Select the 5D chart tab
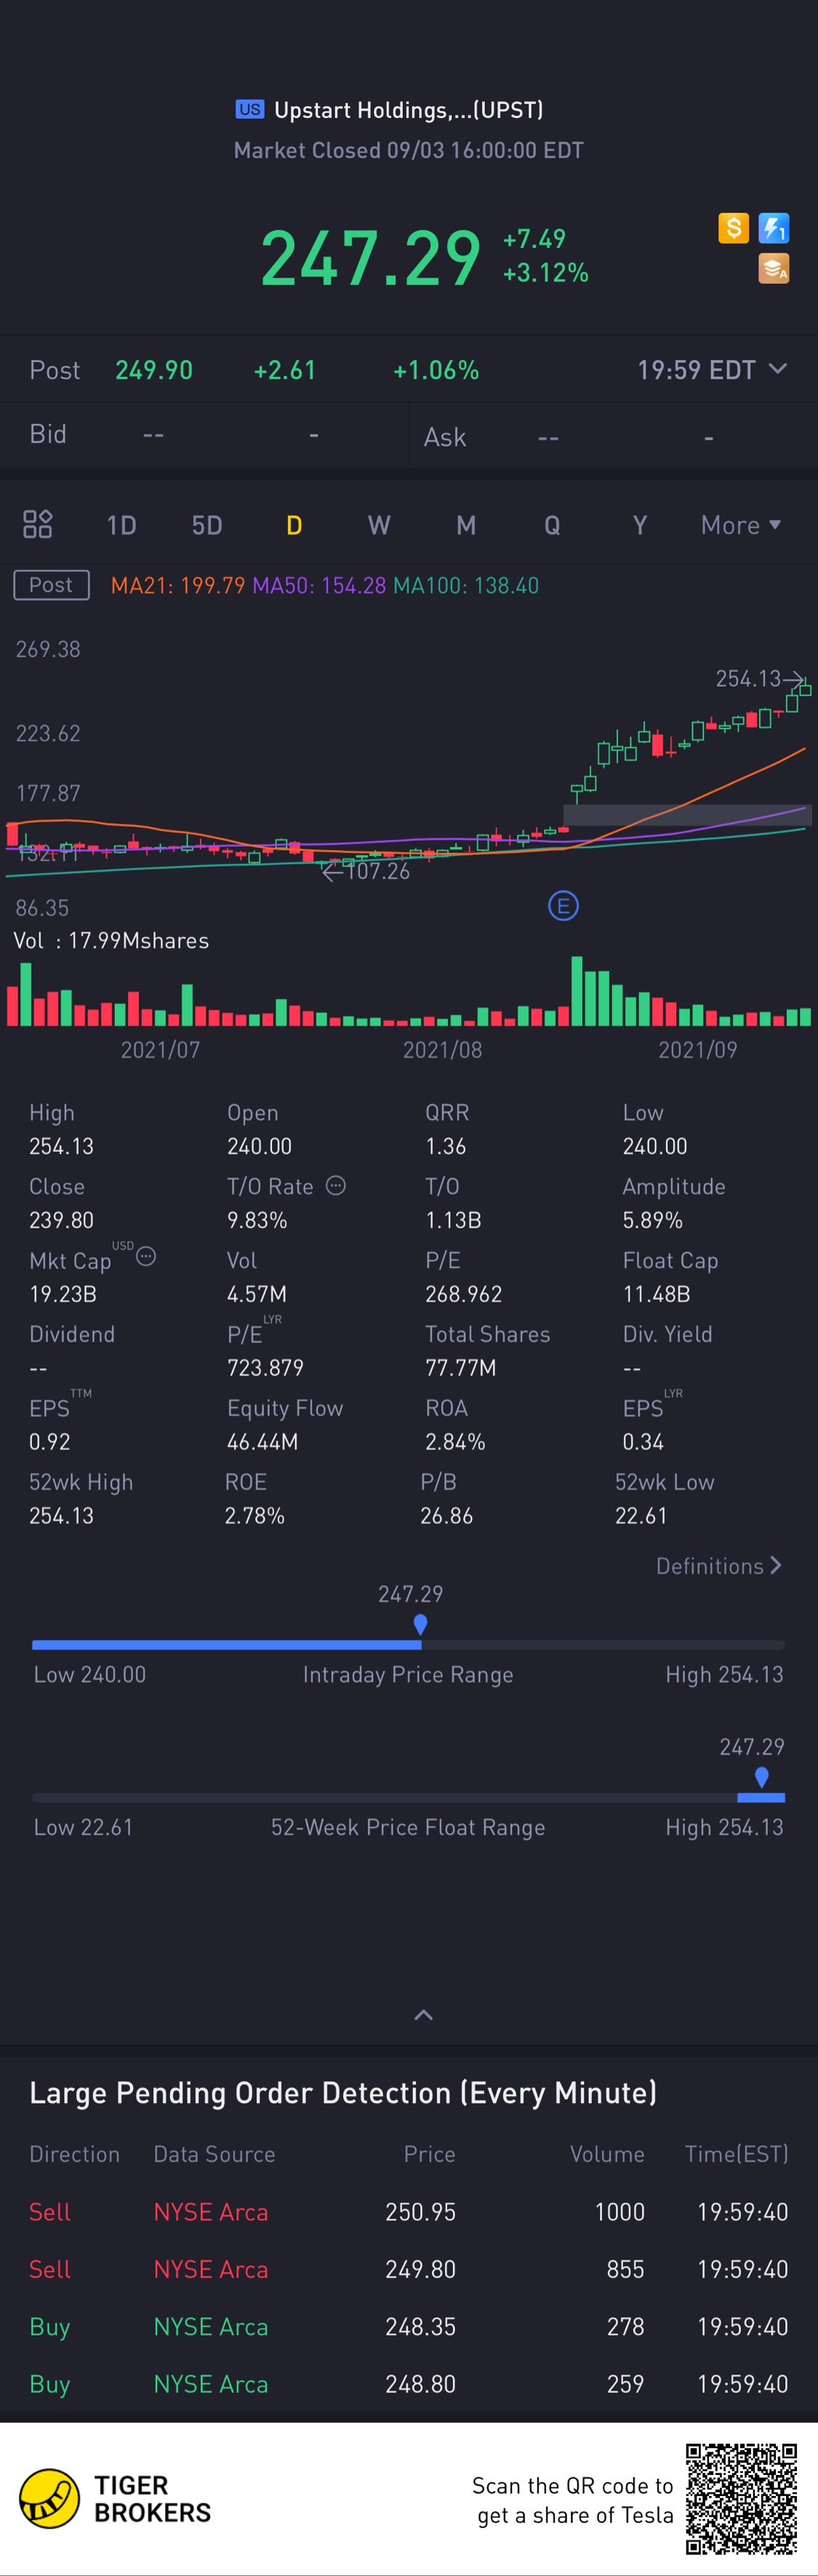The width and height of the screenshot is (818, 2576). (207, 525)
